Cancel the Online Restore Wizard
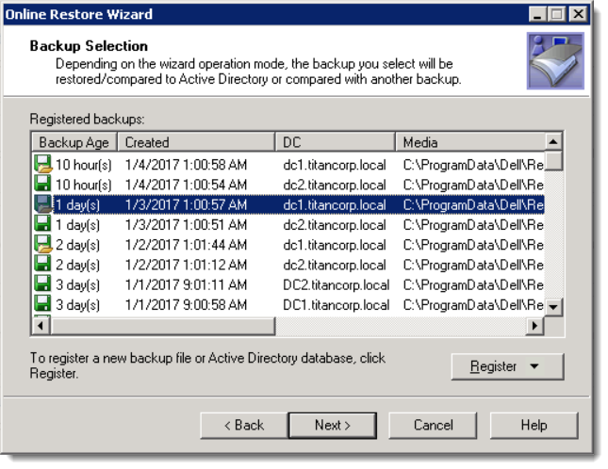The height and width of the screenshot is (469, 608). pyautogui.click(x=433, y=425)
